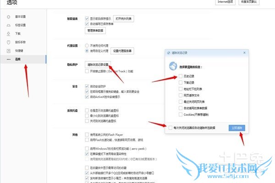
Task: Check 最小化到浏览器托盘图标
Action: coord(87,116)
